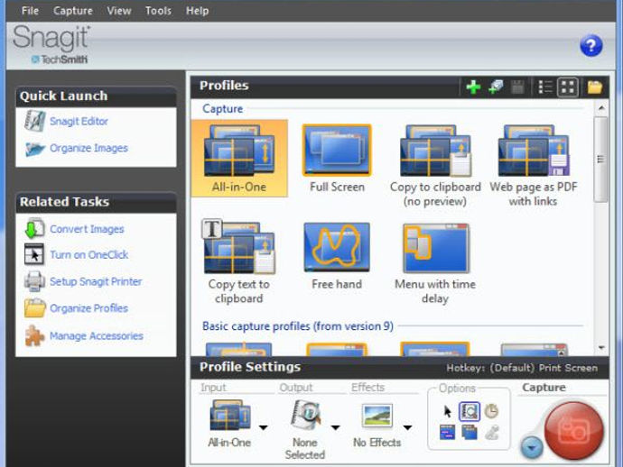Toggle timer capture clock option
This screenshot has height=467, width=623.
[491, 411]
